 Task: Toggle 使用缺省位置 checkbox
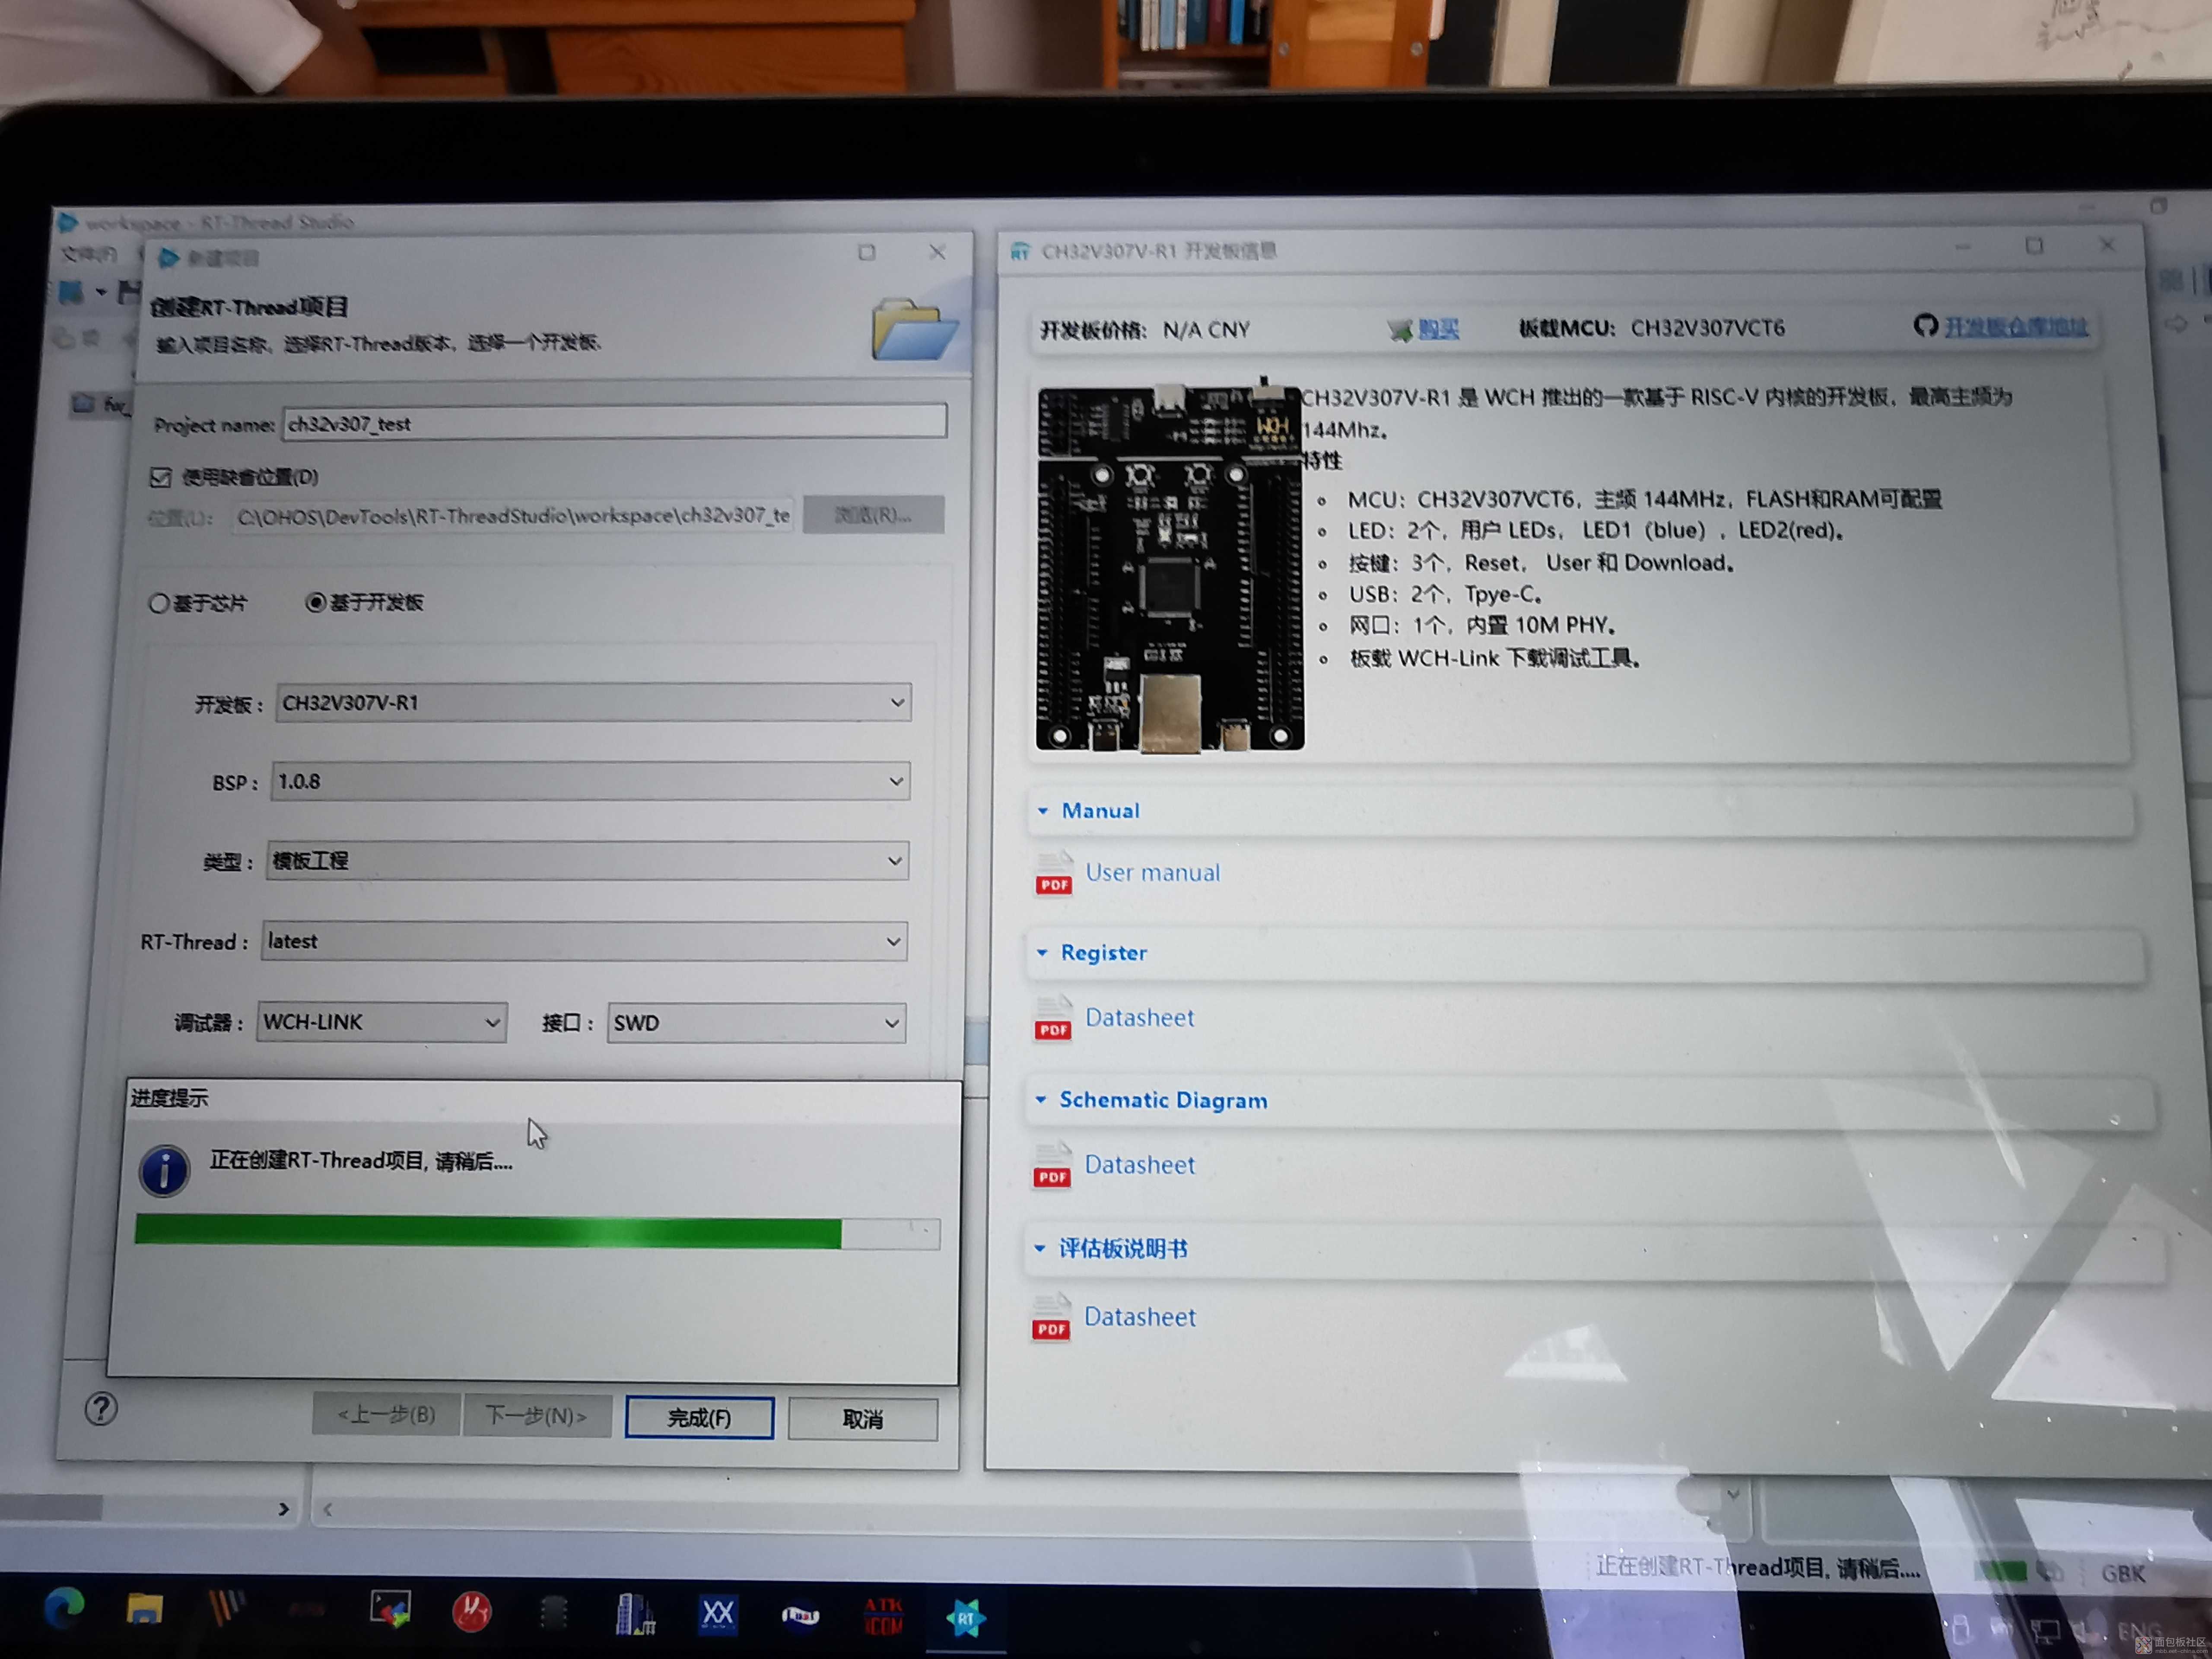pyautogui.click(x=161, y=477)
